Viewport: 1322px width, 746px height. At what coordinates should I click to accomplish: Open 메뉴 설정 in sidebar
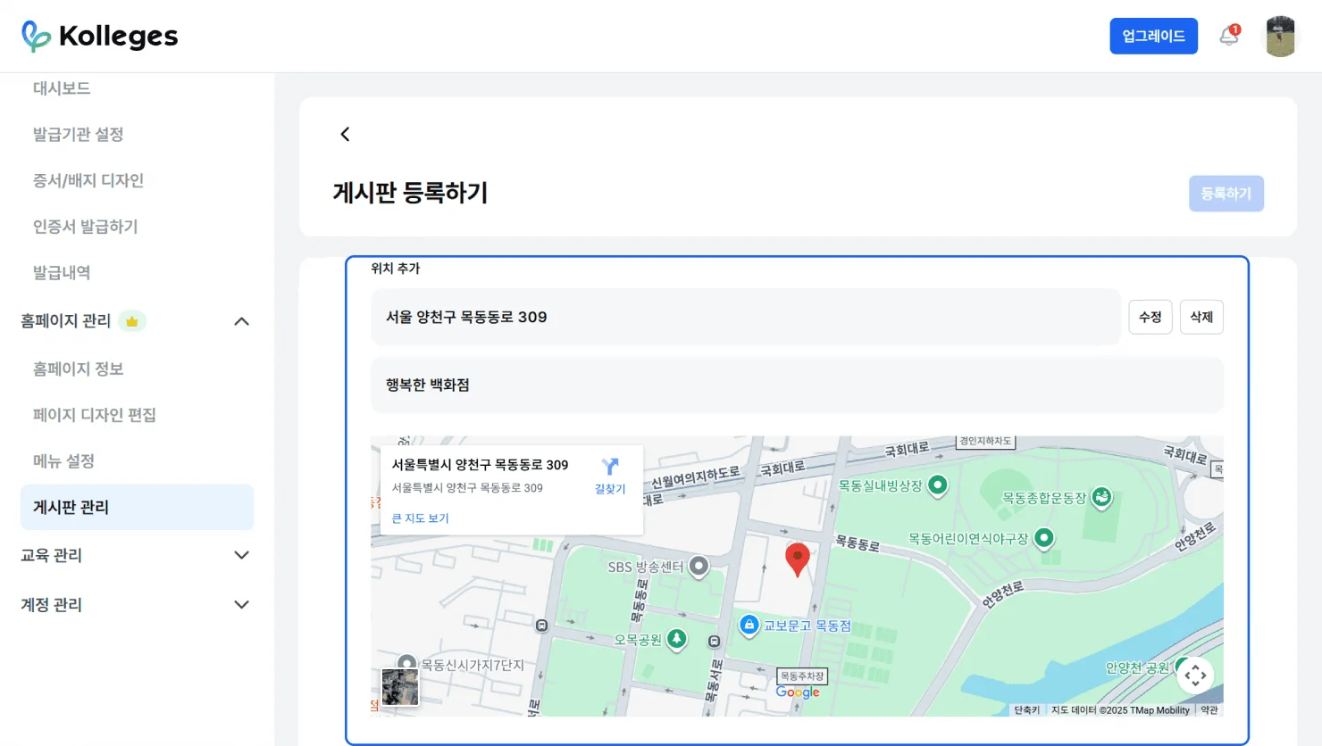pos(63,461)
